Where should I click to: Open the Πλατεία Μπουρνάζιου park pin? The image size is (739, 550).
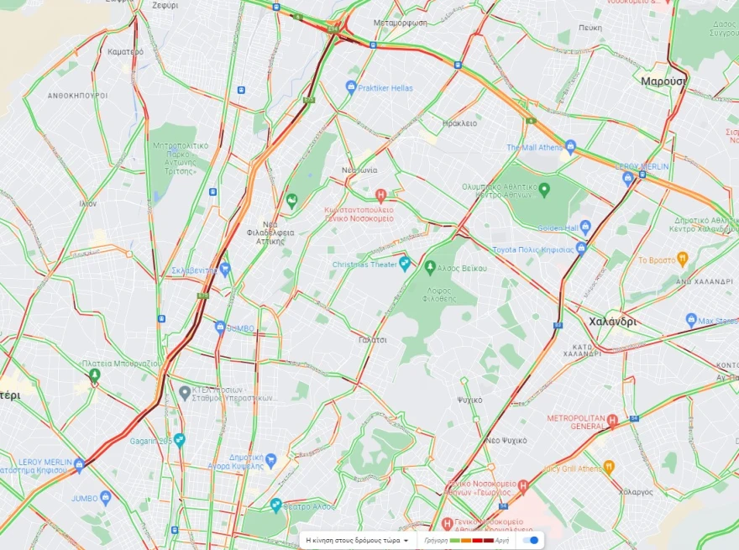click(x=94, y=375)
